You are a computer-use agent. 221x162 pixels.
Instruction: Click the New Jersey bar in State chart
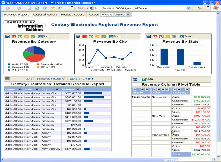(x=164, y=57)
